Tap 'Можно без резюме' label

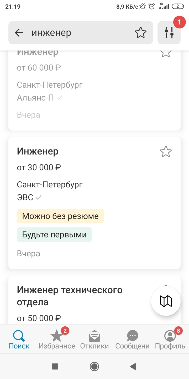click(x=60, y=216)
